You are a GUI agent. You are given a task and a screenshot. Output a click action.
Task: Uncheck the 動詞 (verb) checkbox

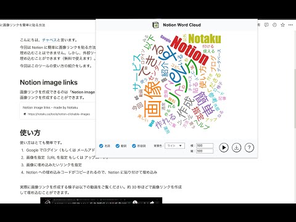click(118, 146)
